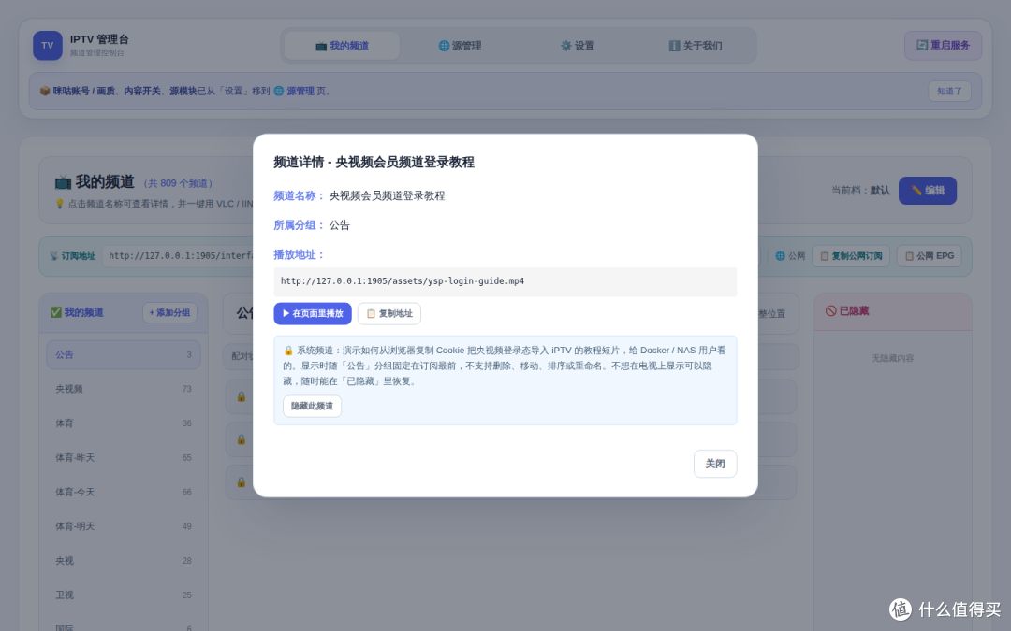Click the subscription URL field
The image size is (1011, 631).
tap(178, 255)
